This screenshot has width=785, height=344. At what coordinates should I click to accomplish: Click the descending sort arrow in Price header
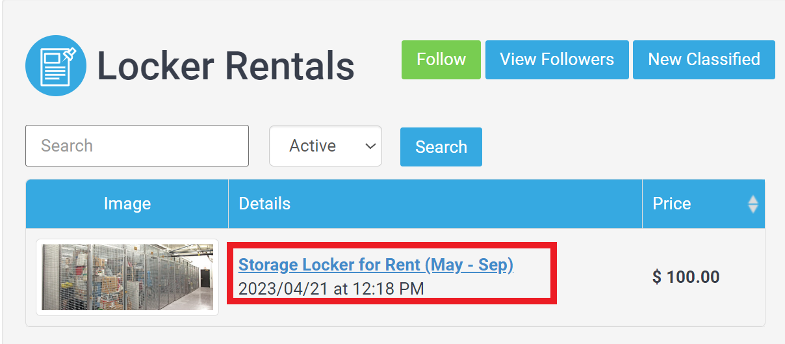click(x=753, y=209)
